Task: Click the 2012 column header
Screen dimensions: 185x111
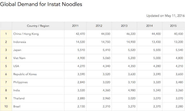Action: 99,26
